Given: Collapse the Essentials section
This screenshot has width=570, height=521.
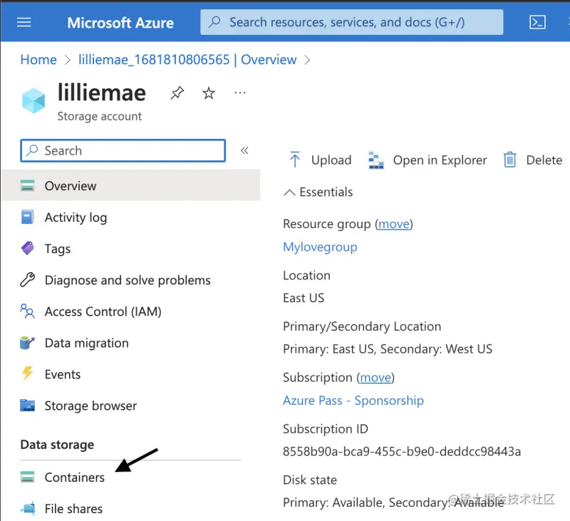Looking at the screenshot, I should [289, 192].
